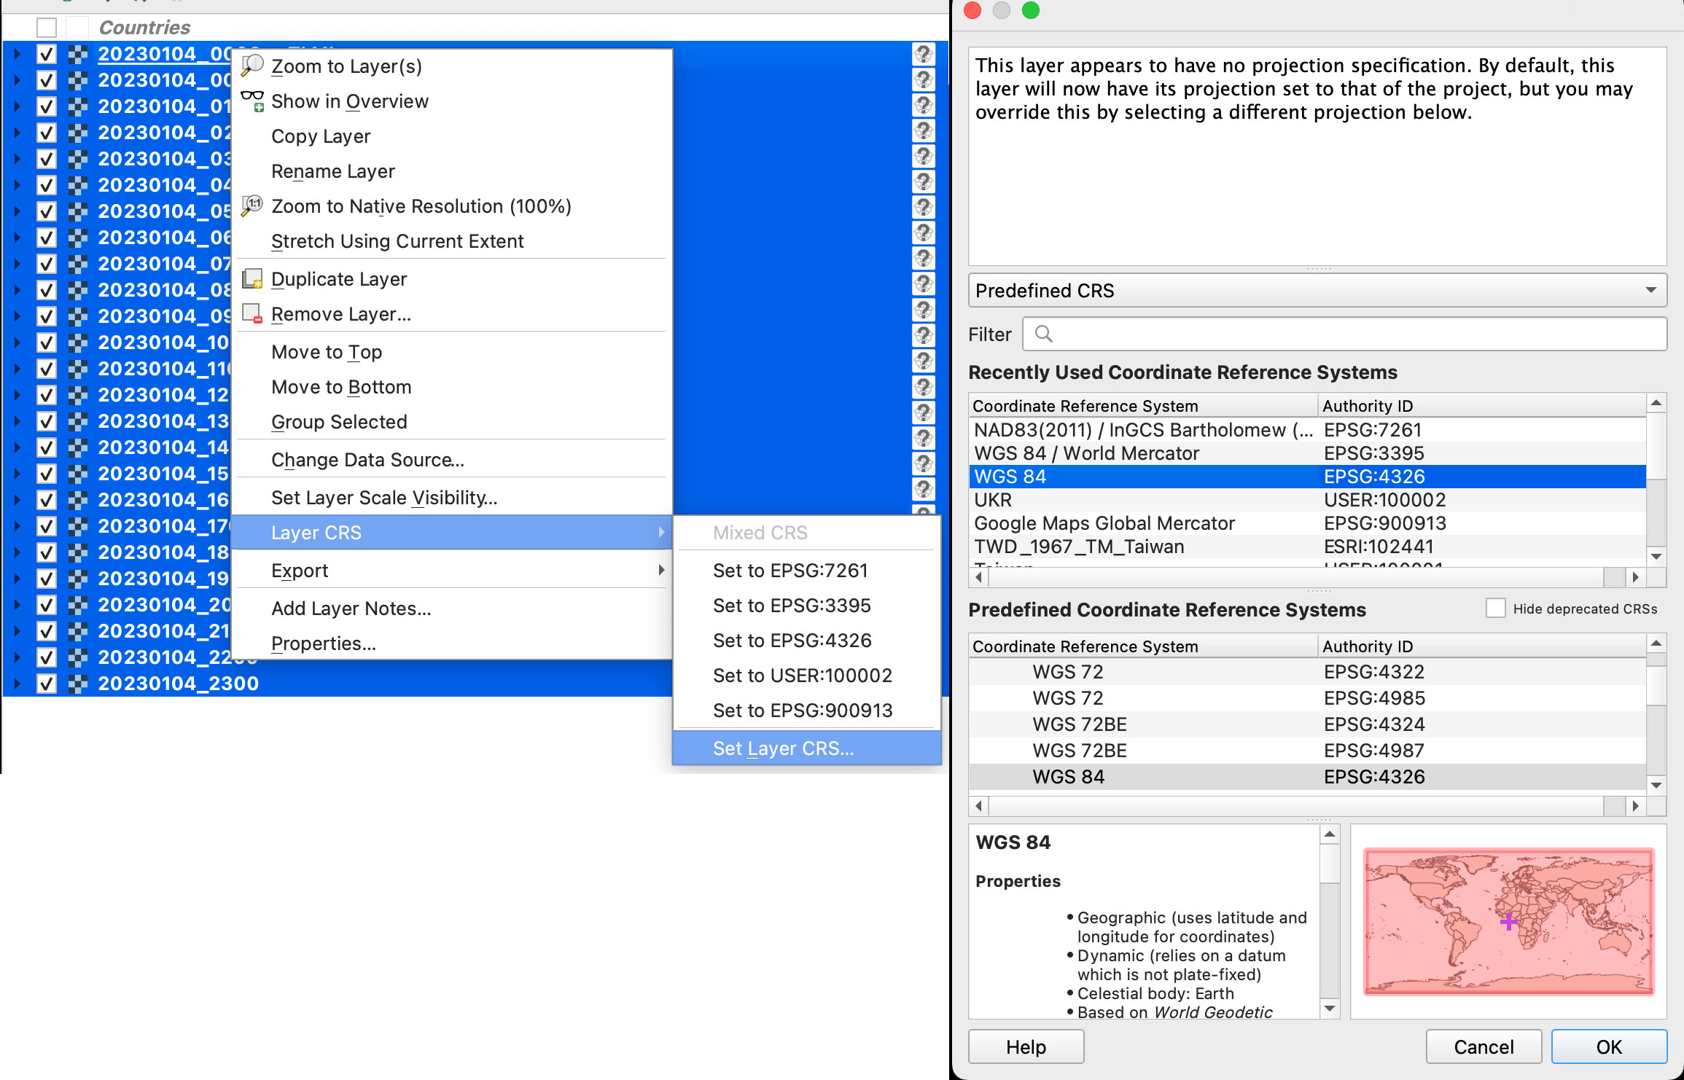Click the Duplicate Layer icon
Screen dimensions: 1684x1080
(x=252, y=278)
